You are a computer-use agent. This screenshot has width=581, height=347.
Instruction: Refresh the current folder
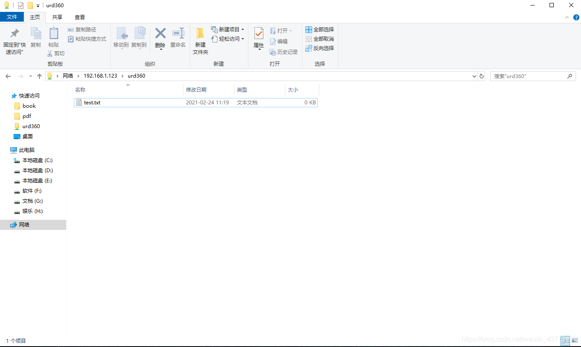pos(482,76)
